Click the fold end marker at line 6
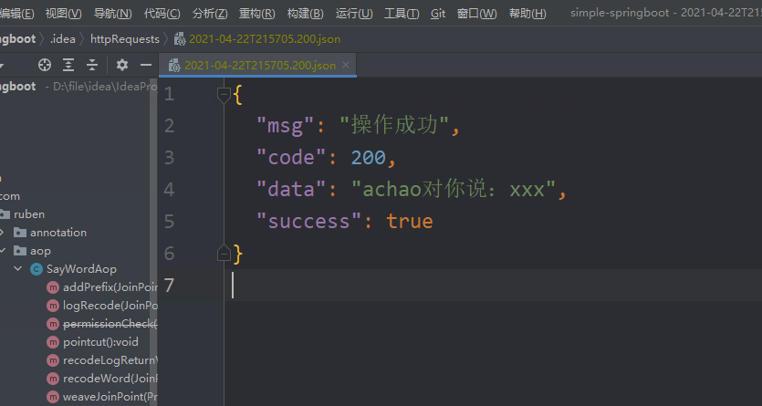The height and width of the screenshot is (406, 762). (224, 253)
